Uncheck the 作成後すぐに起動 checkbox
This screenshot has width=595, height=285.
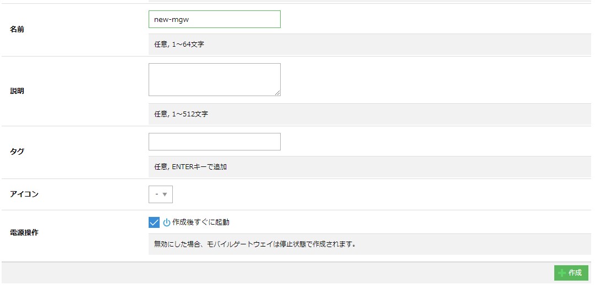click(154, 222)
